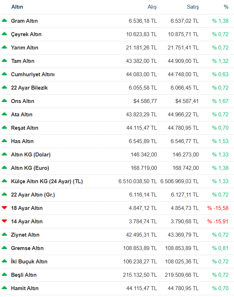Click the red down arrow beside 18 Ayar Altın

click(x=4, y=208)
